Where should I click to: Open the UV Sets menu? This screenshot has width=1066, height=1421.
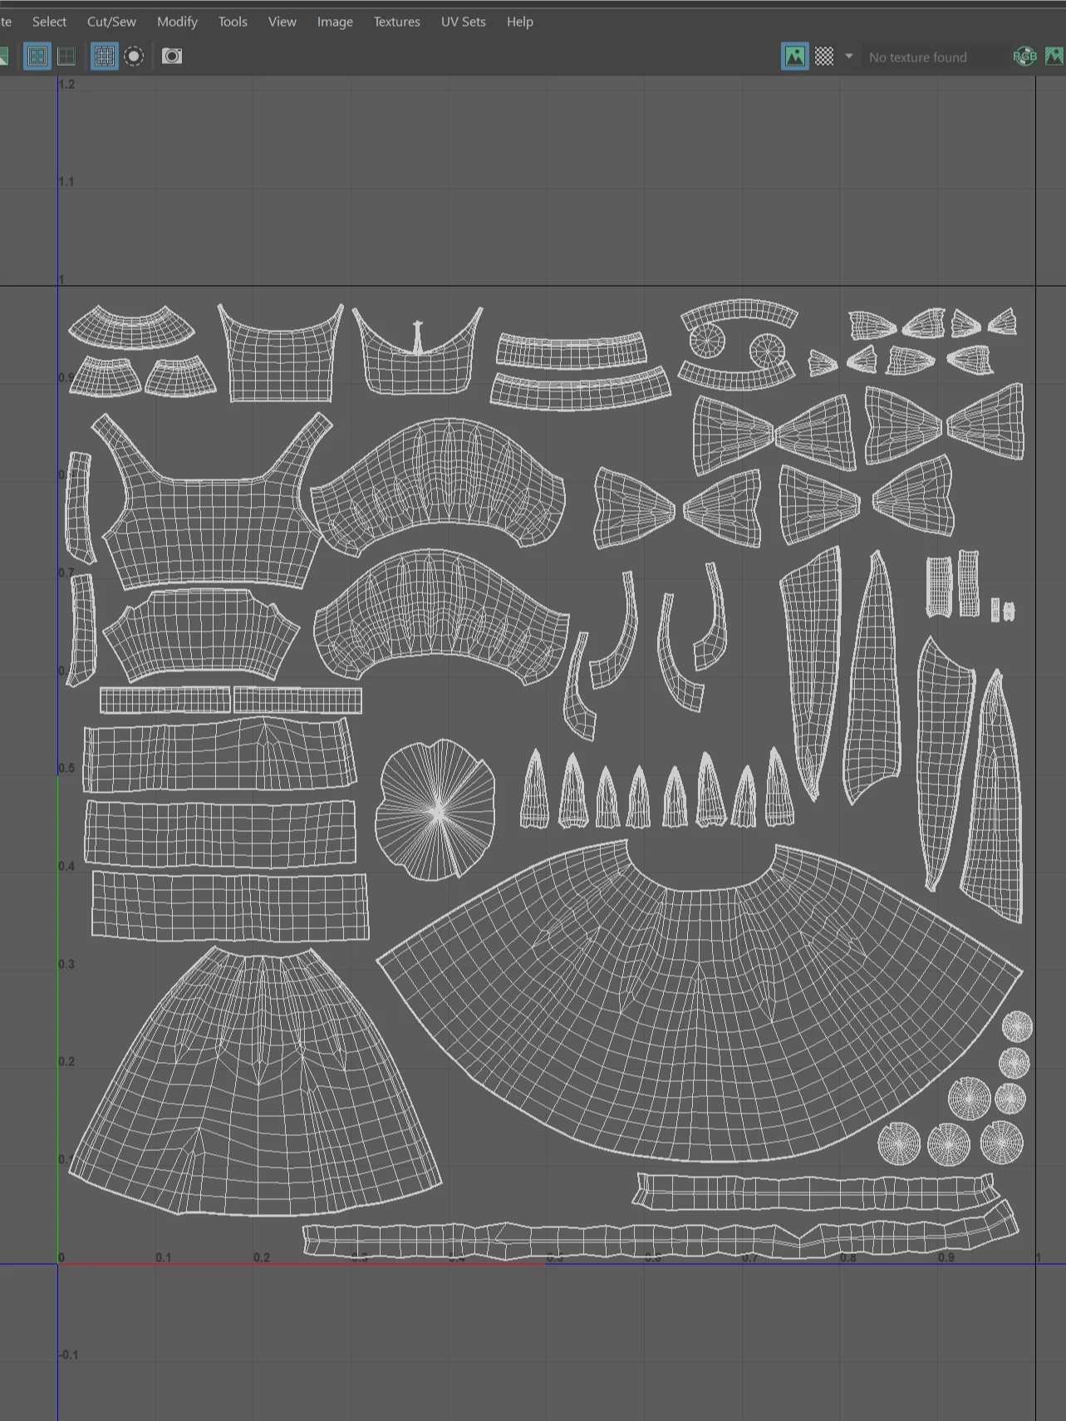[x=463, y=22]
